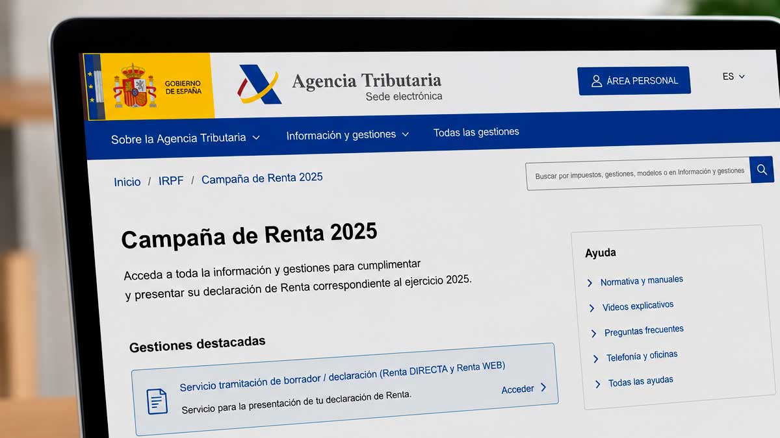Expand Sobre la Agencia Tributaria menu
This screenshot has width=780, height=438.
(185, 138)
